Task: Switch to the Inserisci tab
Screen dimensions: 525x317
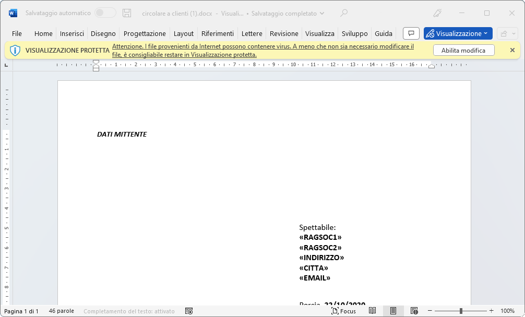Action: click(x=71, y=33)
